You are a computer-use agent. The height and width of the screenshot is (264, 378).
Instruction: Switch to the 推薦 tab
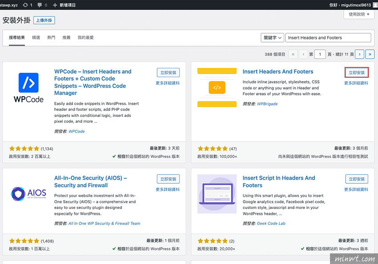66,38
